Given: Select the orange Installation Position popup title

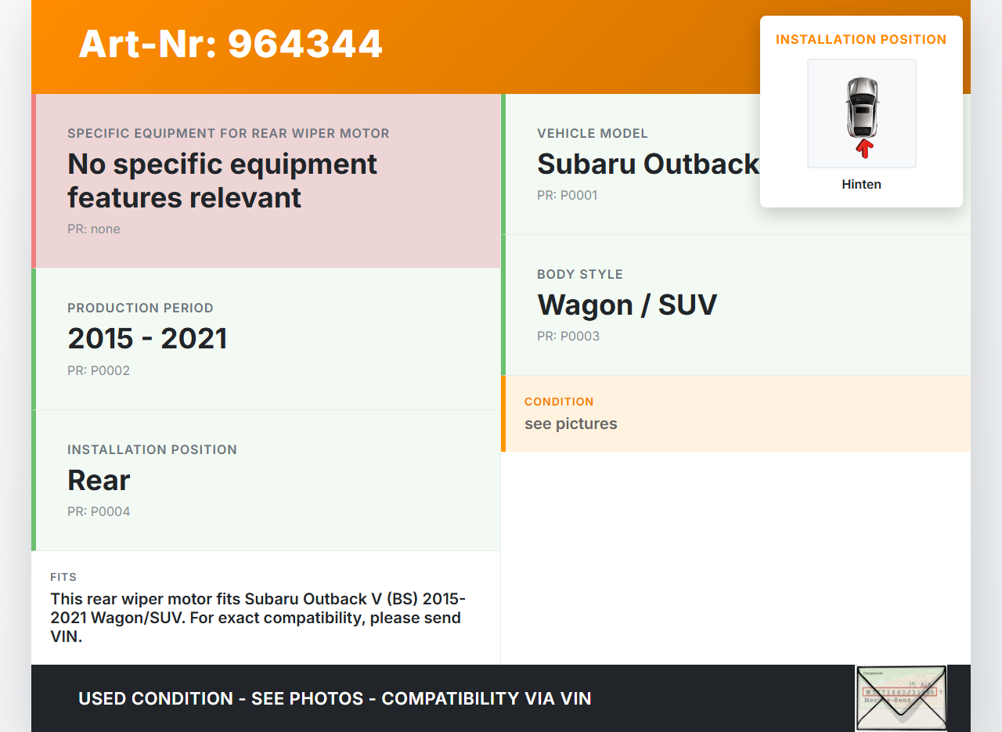Looking at the screenshot, I should [861, 39].
